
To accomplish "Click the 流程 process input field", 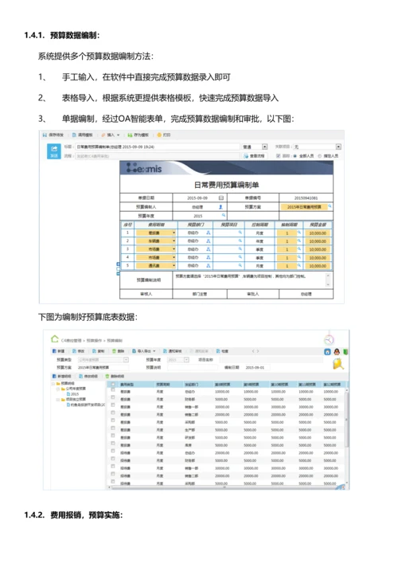I will click(x=157, y=156).
